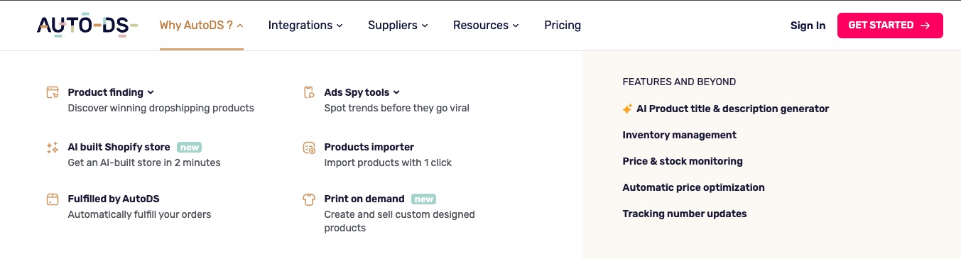Click the Fulfilled by AutoDS box icon
The height and width of the screenshot is (259, 961).
click(53, 199)
